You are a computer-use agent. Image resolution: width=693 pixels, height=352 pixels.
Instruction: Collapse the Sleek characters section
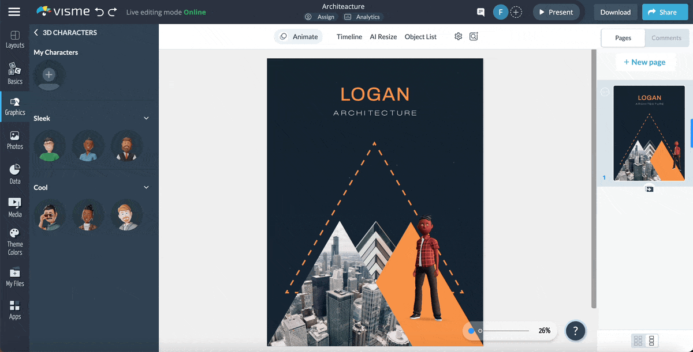tap(146, 118)
